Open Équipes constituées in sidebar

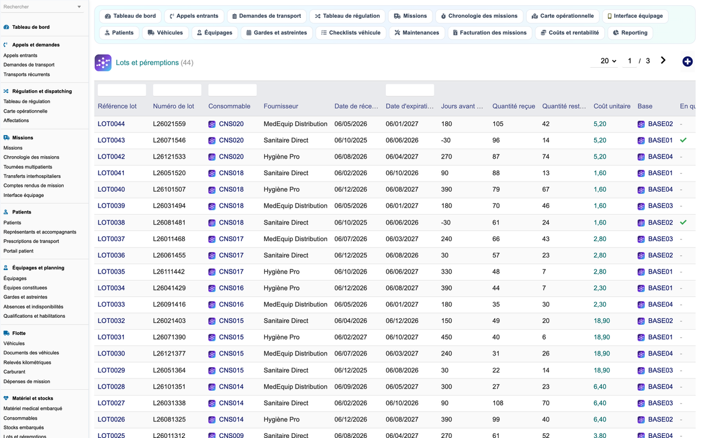coord(25,288)
